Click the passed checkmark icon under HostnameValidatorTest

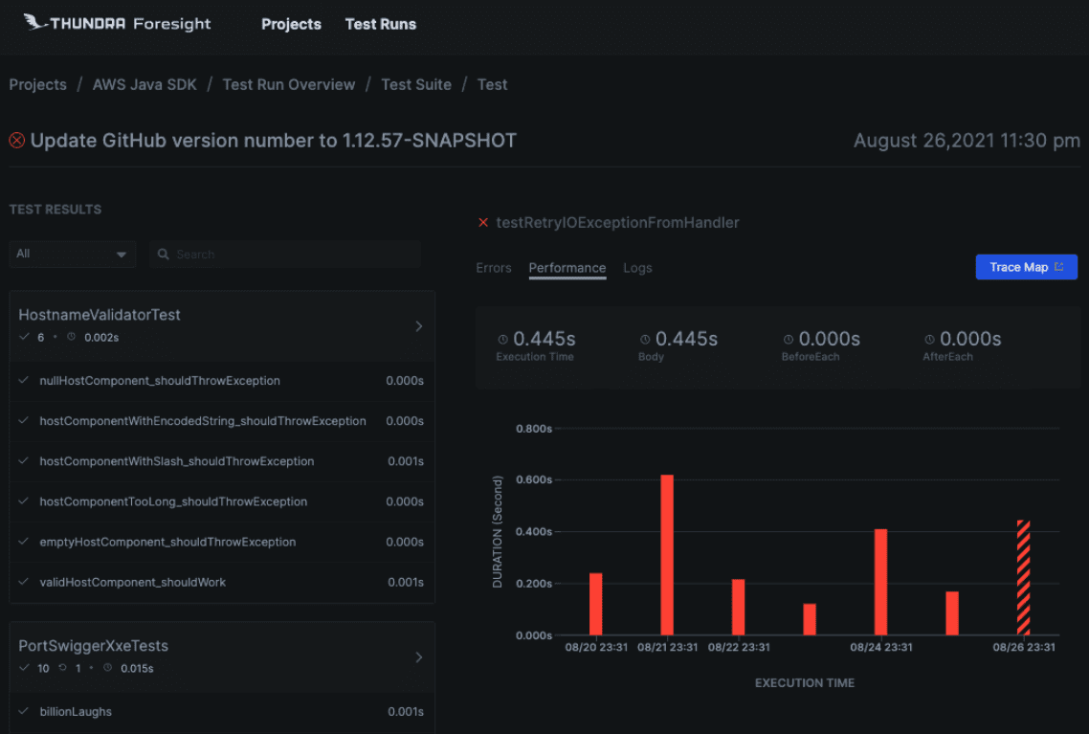click(24, 337)
